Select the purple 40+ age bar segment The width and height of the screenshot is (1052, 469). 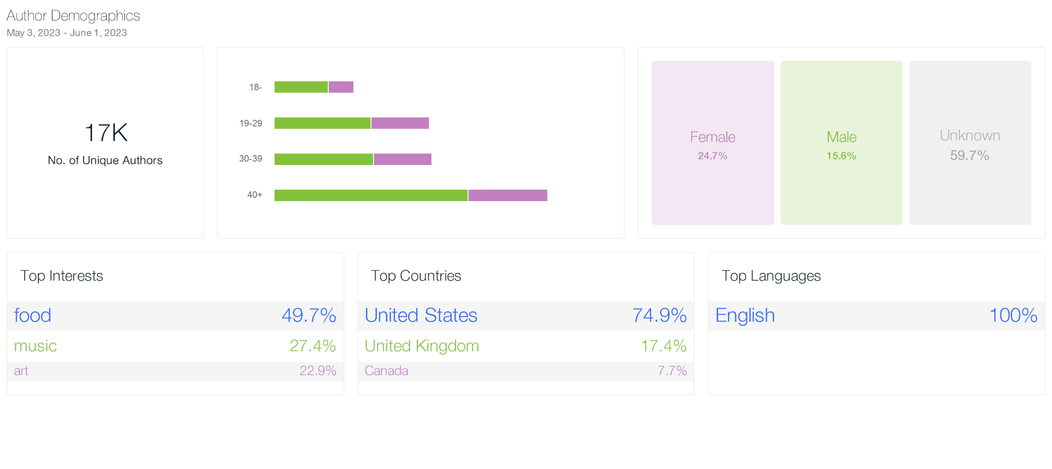508,195
